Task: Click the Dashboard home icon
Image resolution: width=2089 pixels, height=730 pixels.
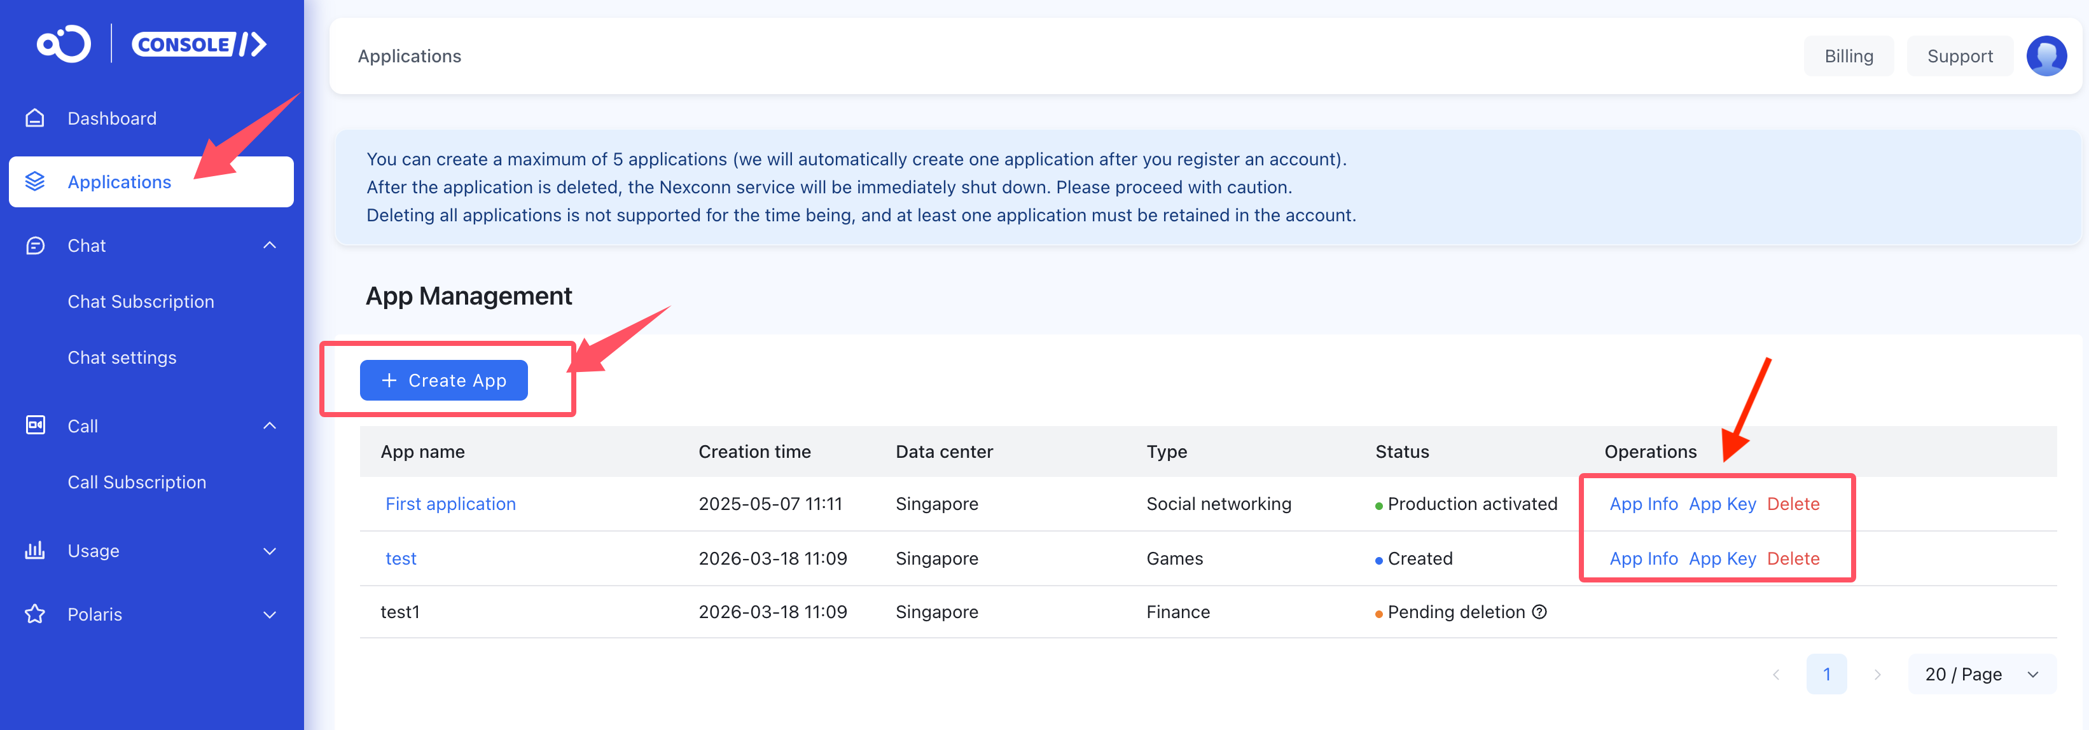Action: coord(35,118)
